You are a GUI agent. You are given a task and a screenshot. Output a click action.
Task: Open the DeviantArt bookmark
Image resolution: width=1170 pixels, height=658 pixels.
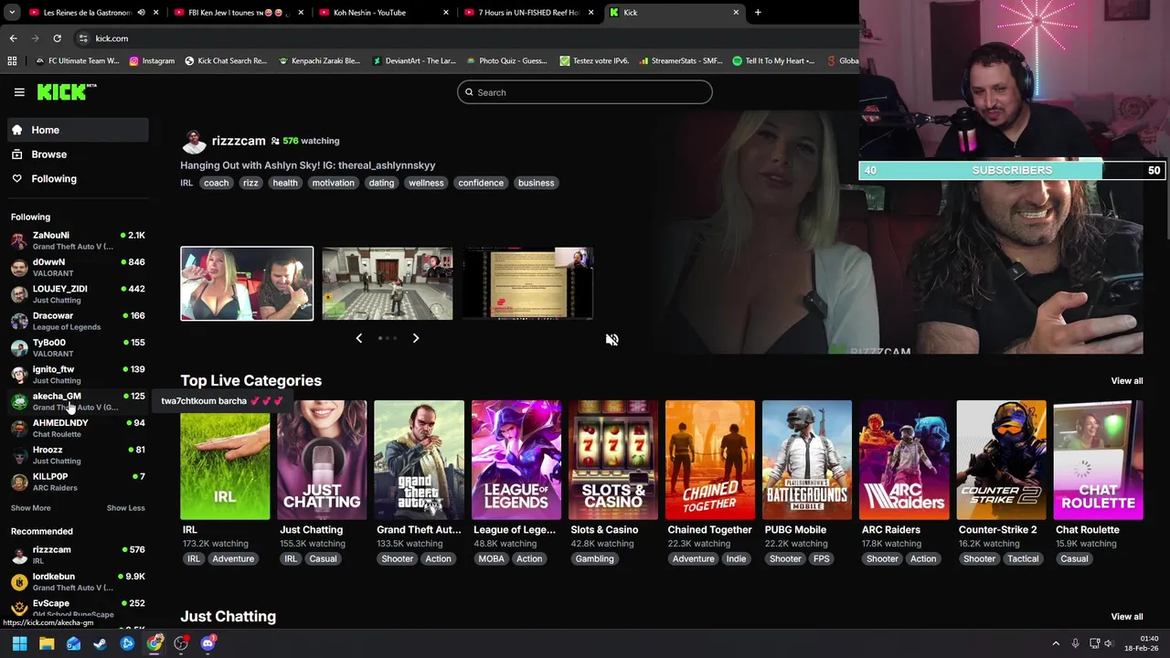414,61
